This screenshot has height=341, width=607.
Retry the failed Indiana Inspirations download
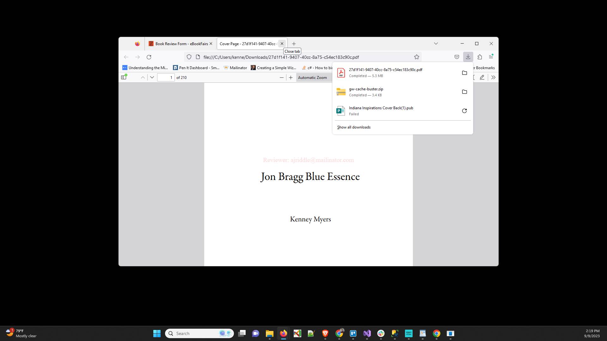coord(464,111)
